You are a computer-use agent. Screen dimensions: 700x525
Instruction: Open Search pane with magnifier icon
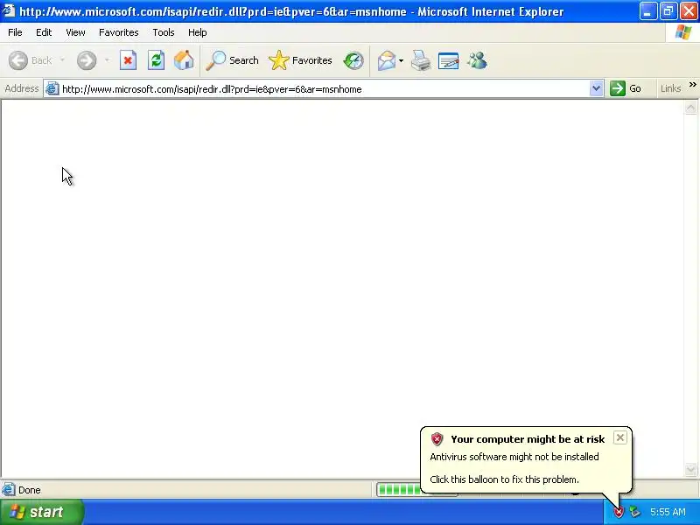point(215,60)
